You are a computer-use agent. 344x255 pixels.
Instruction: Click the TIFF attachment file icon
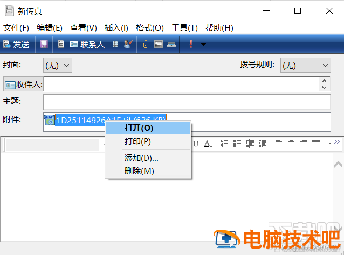[x=50, y=120]
